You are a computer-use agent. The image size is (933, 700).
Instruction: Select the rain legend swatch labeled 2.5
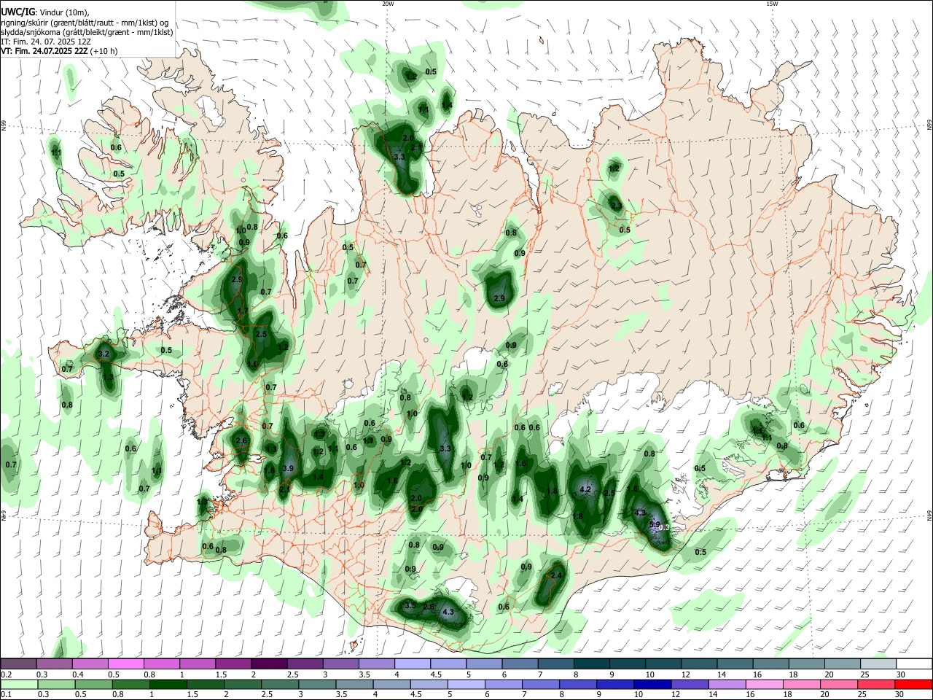click(x=280, y=684)
